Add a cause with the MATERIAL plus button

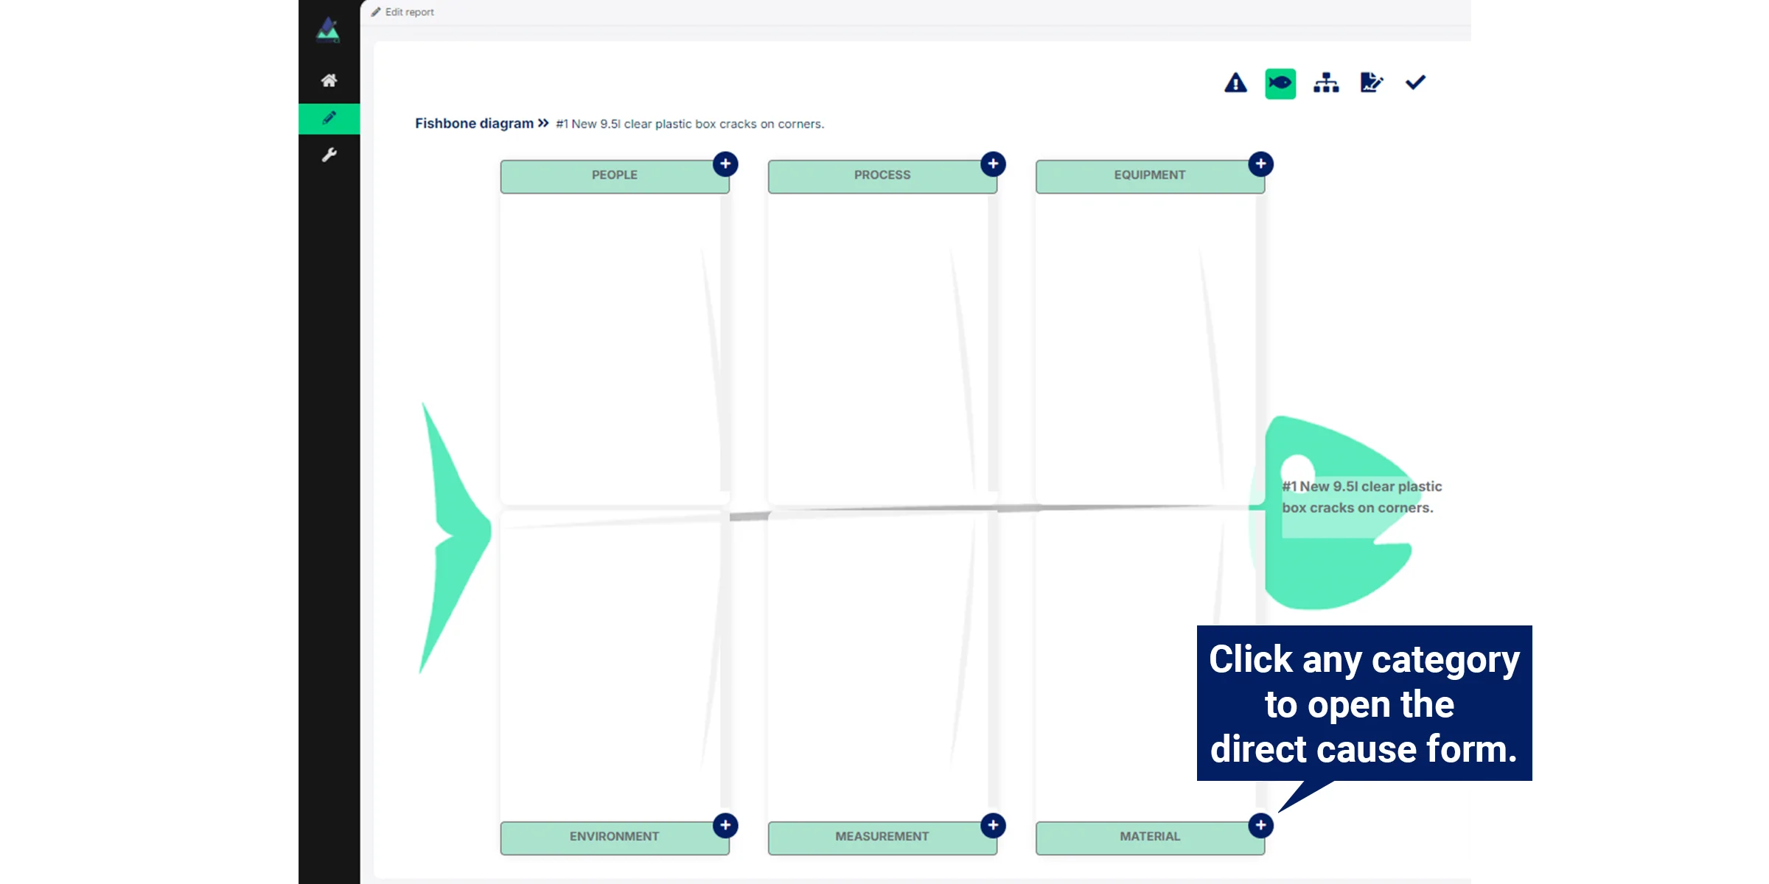coord(1260,825)
